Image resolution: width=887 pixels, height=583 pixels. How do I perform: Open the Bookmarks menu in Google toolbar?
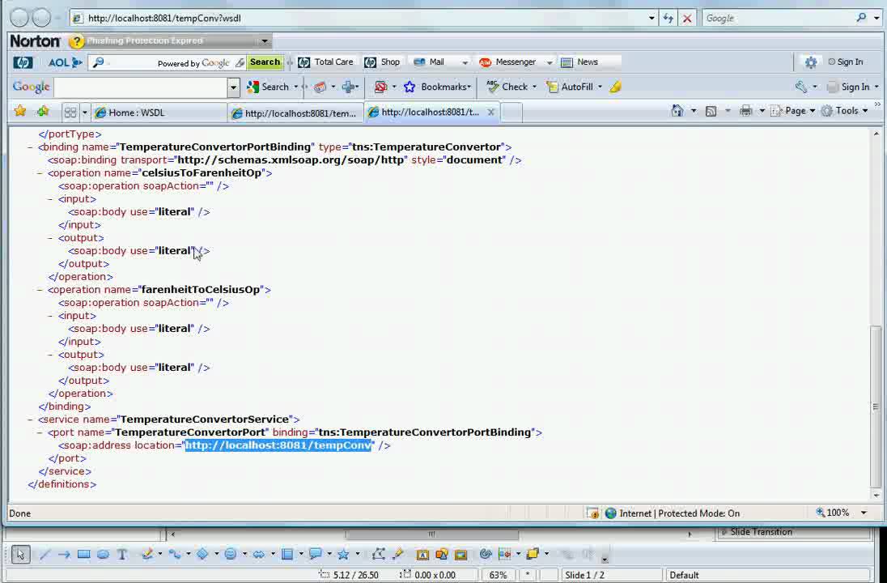click(437, 87)
